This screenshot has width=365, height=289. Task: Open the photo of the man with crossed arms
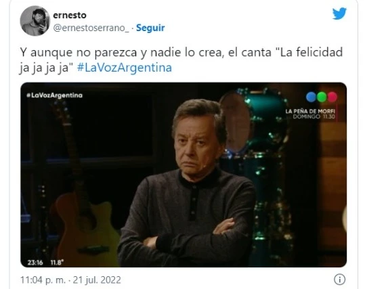184,175
